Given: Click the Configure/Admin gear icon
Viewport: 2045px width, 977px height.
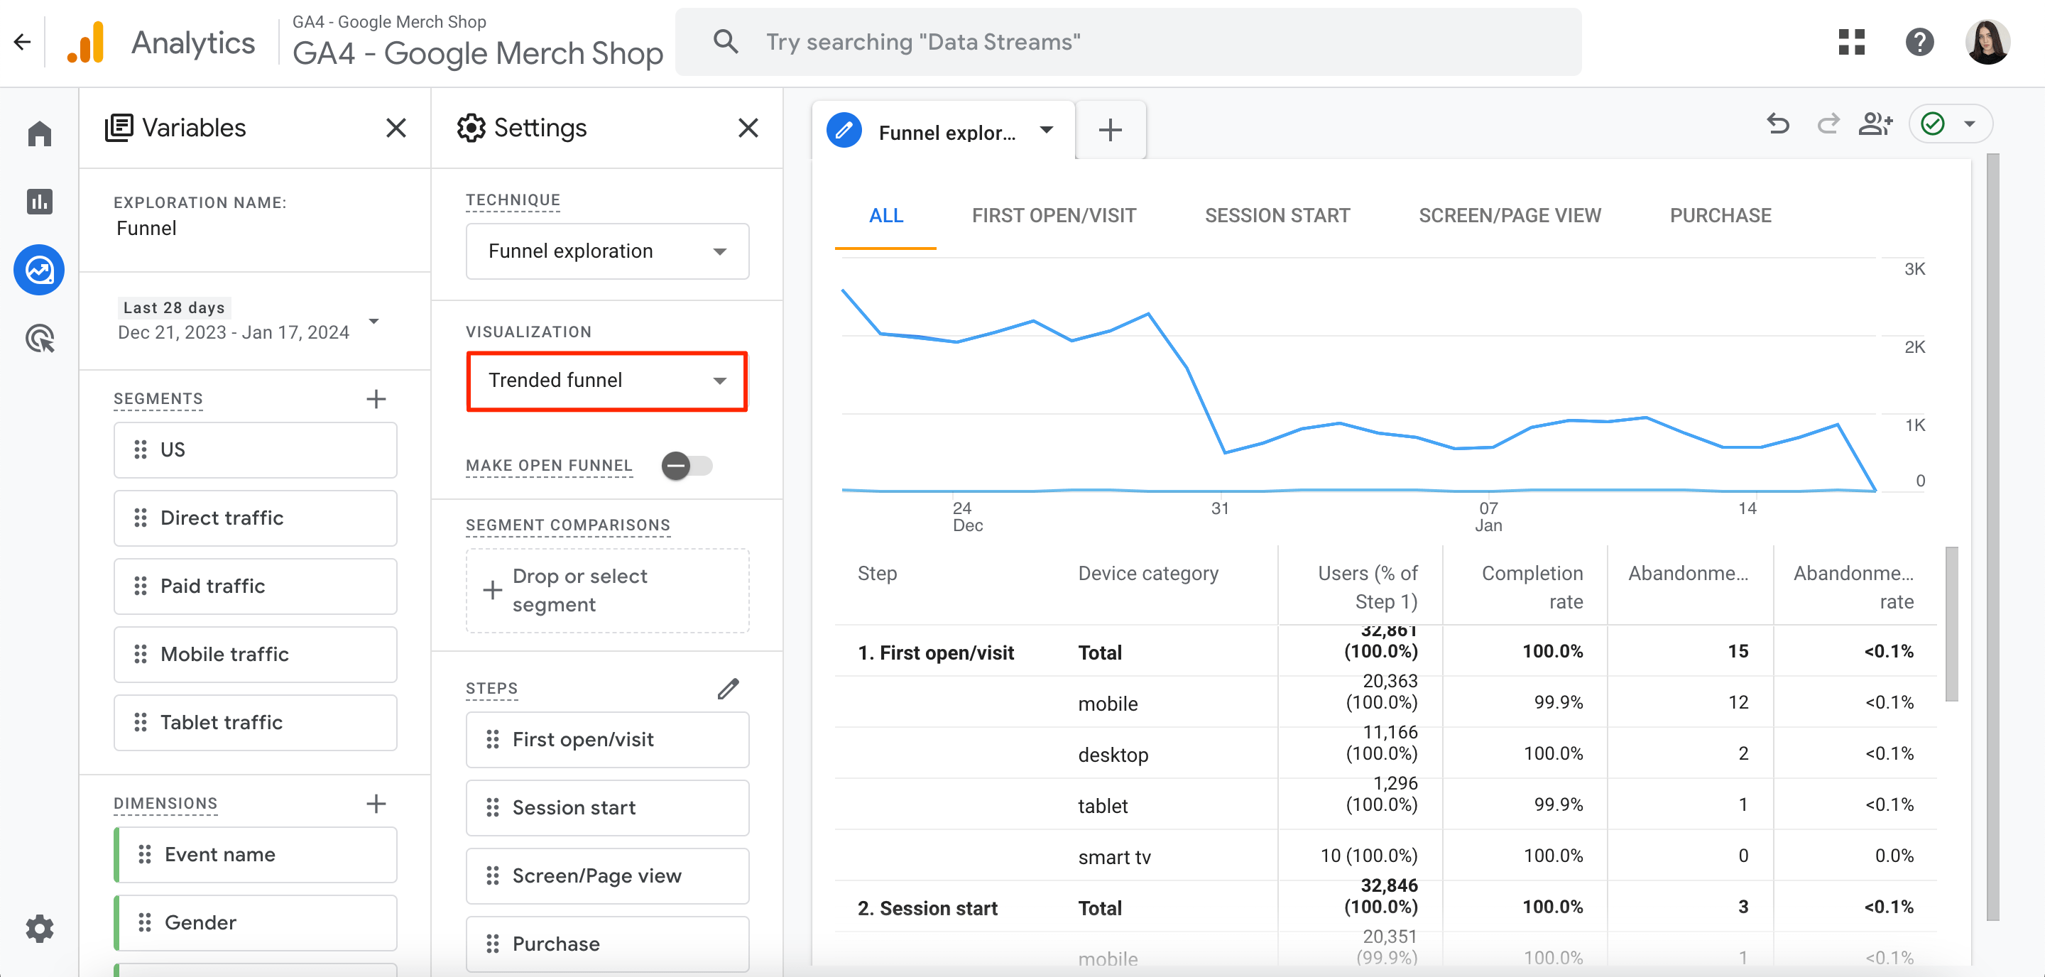Looking at the screenshot, I should pyautogui.click(x=38, y=927).
